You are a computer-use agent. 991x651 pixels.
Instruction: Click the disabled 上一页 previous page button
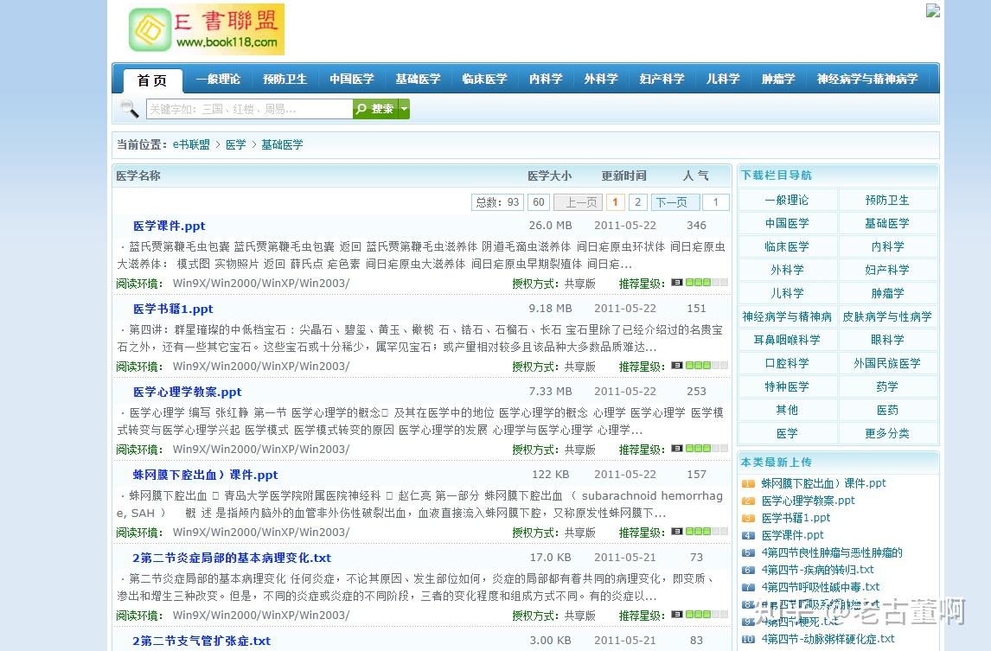tap(578, 202)
